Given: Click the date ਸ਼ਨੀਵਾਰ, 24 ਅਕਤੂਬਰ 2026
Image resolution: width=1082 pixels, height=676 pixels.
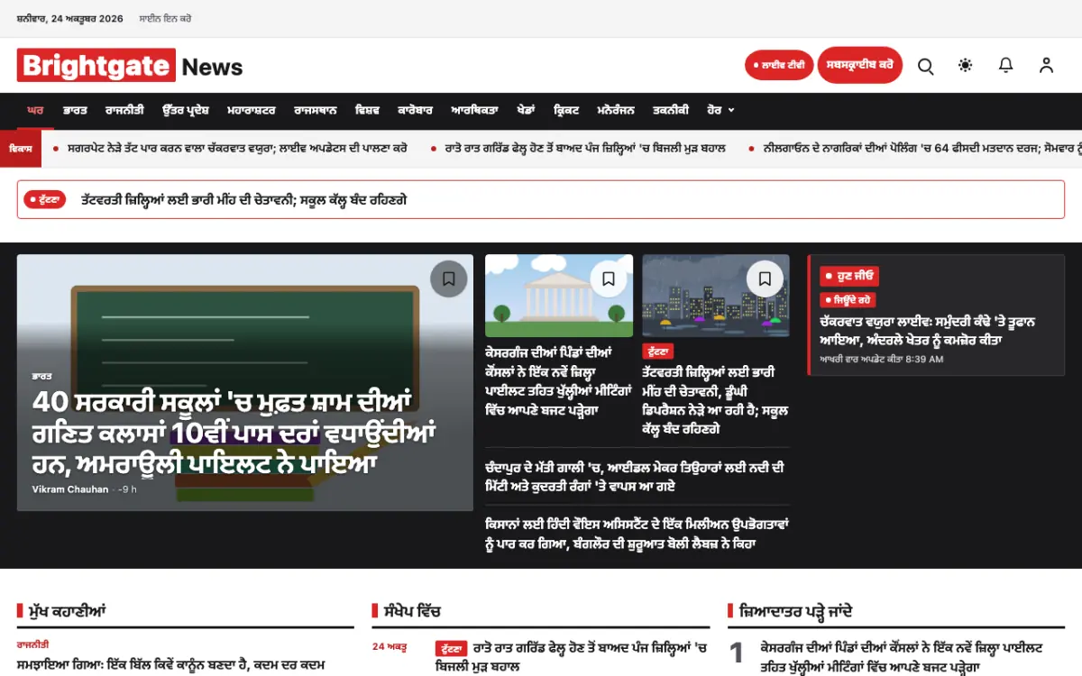Looking at the screenshot, I should [70, 18].
